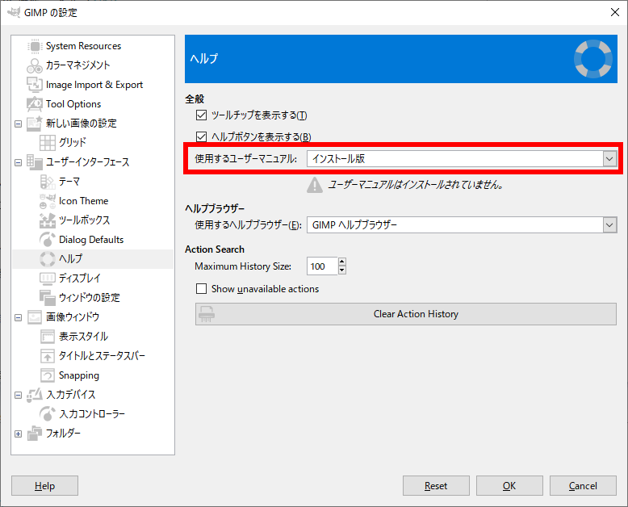Click the Tool Options icon
This screenshot has height=507, width=628.
pyautogui.click(x=35, y=104)
